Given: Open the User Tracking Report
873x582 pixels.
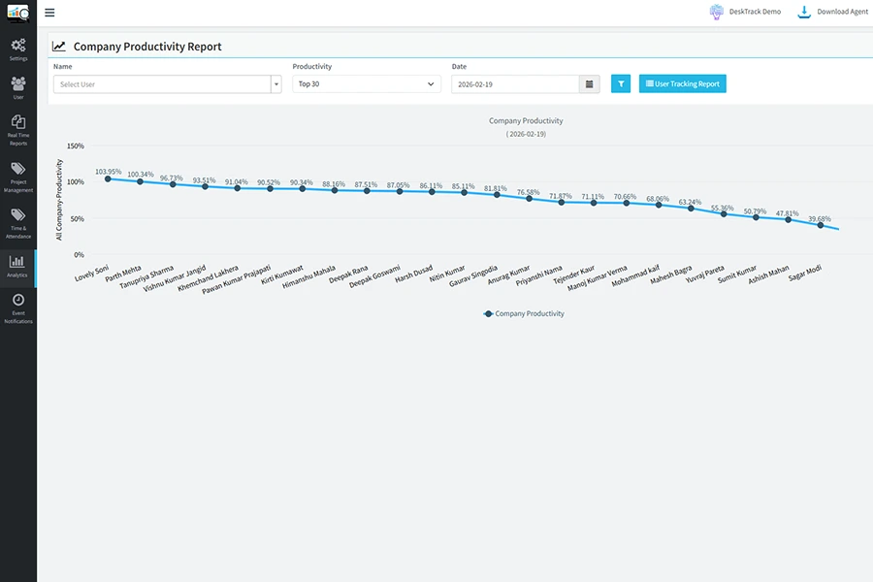Looking at the screenshot, I should point(682,83).
